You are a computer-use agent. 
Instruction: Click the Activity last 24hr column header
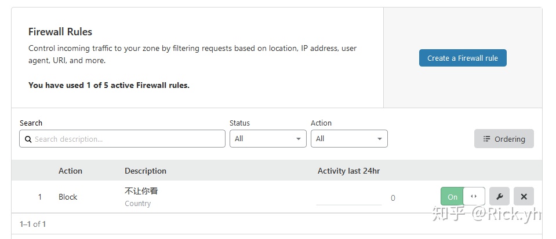[x=348, y=171]
